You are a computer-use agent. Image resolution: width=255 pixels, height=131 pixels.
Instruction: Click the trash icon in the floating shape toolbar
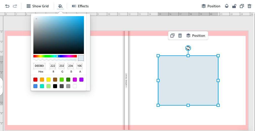coord(180,36)
